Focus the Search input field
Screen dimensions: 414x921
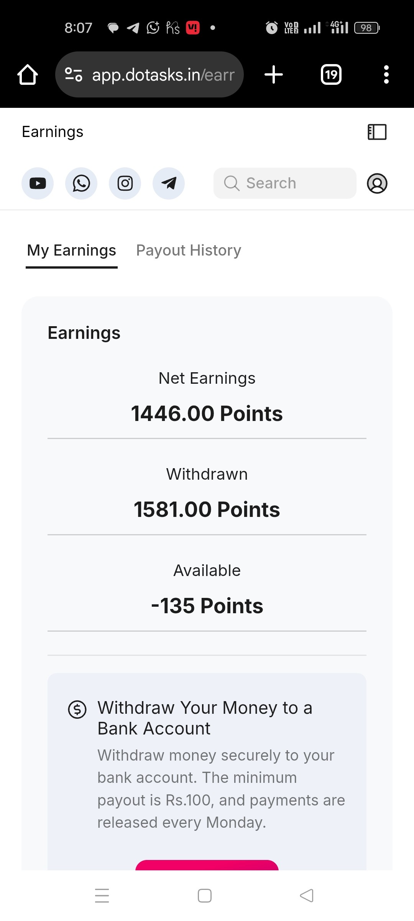click(x=285, y=183)
